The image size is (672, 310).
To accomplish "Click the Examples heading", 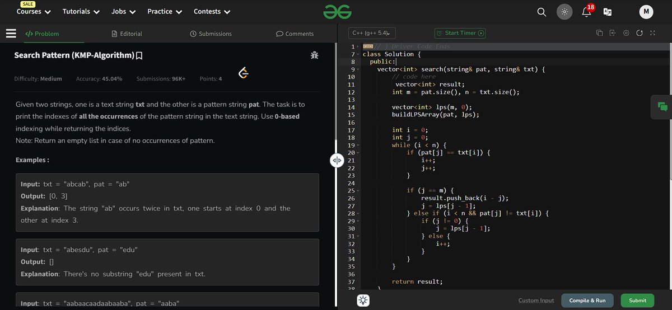I will point(32,160).
